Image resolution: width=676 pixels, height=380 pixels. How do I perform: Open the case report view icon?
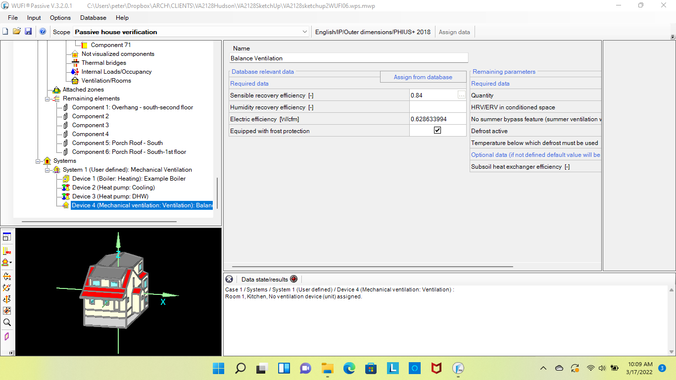click(6, 237)
